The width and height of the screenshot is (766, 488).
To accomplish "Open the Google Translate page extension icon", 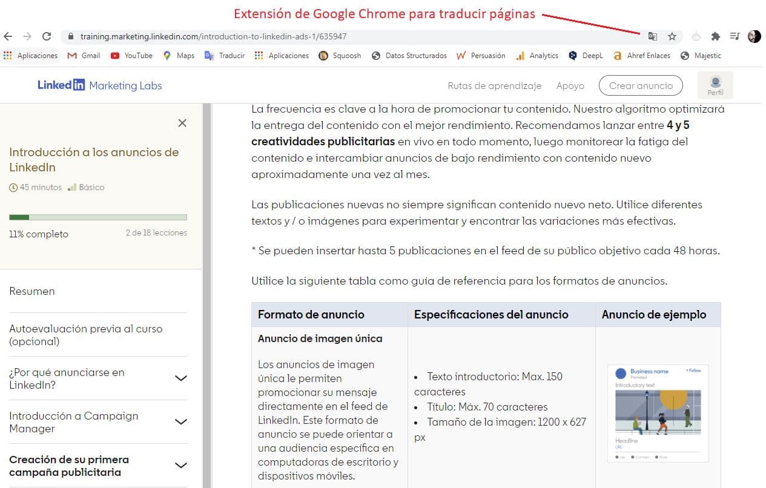I will click(x=653, y=36).
